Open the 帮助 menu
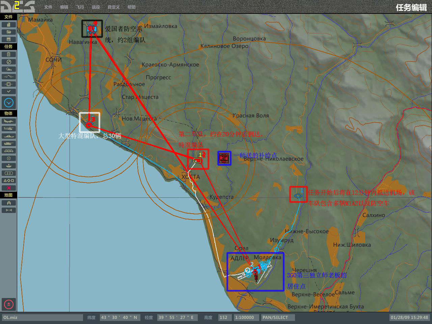 point(132,7)
